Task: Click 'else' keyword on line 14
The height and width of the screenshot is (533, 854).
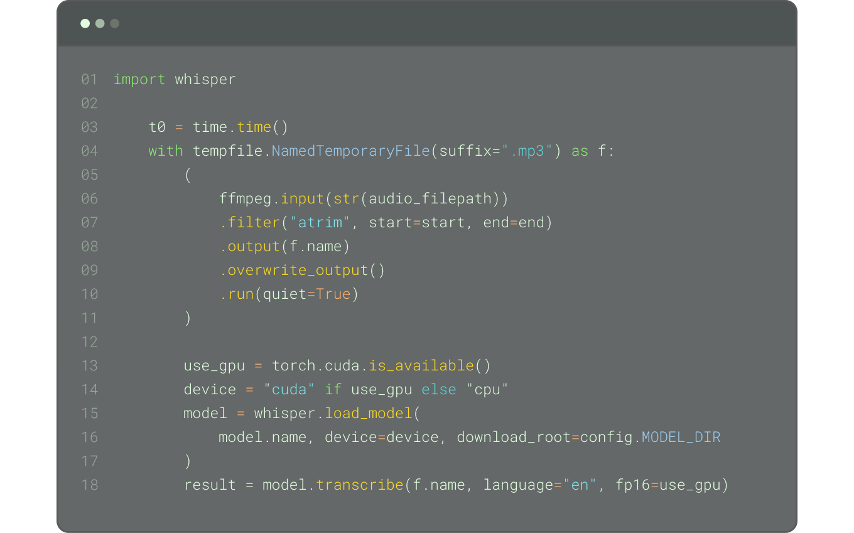Action: [x=439, y=390]
